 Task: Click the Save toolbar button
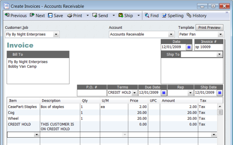[55, 16]
